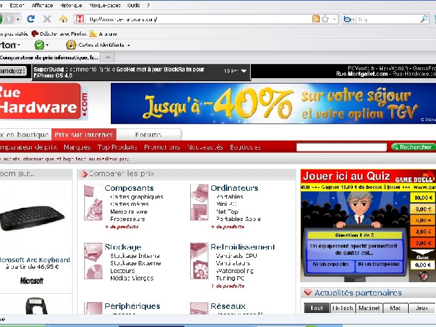Click the Microsoft Arc Keyboard image
The width and height of the screenshot is (436, 327).
coord(32,218)
